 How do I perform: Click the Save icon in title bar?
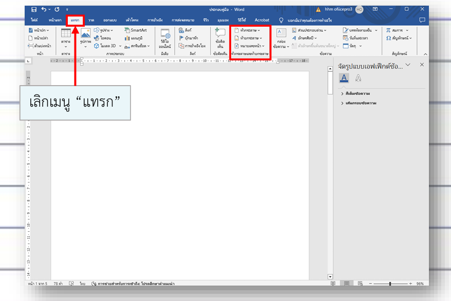pos(34,9)
